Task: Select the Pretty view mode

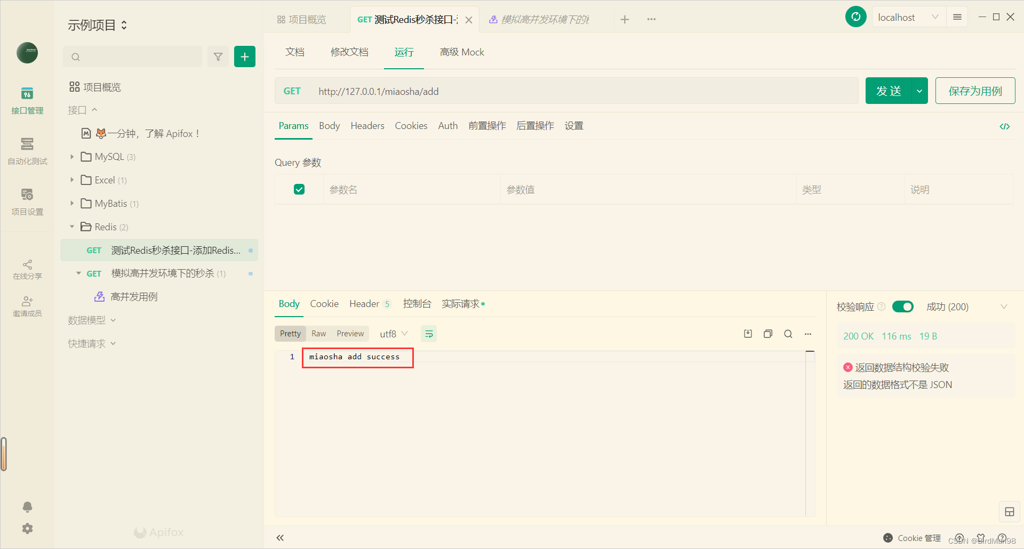Action: pyautogui.click(x=290, y=334)
